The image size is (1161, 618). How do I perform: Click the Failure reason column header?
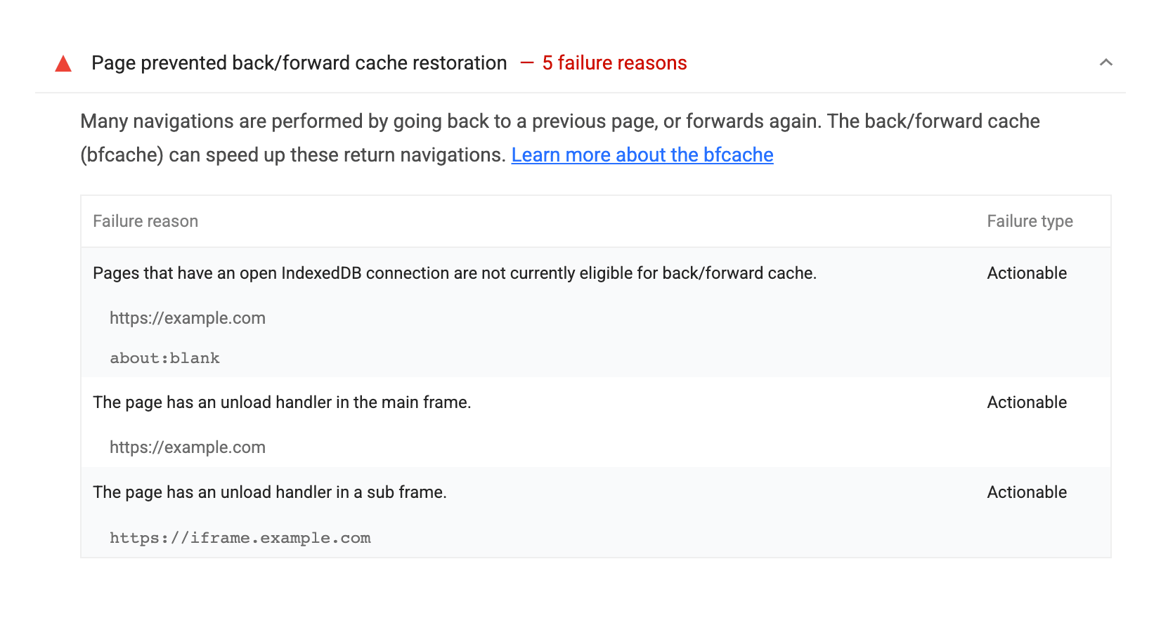(x=145, y=221)
